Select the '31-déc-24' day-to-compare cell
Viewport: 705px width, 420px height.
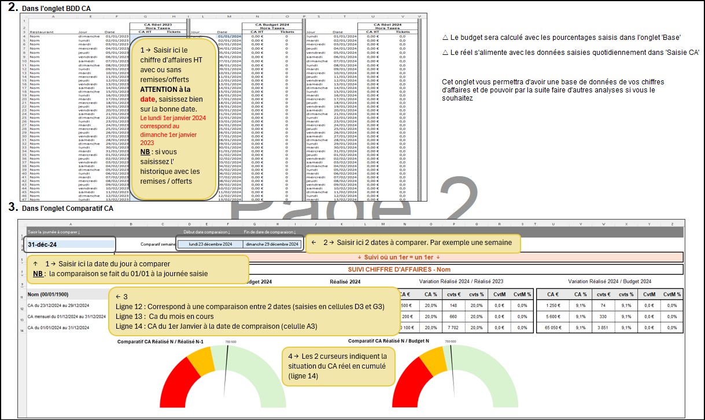pos(71,244)
